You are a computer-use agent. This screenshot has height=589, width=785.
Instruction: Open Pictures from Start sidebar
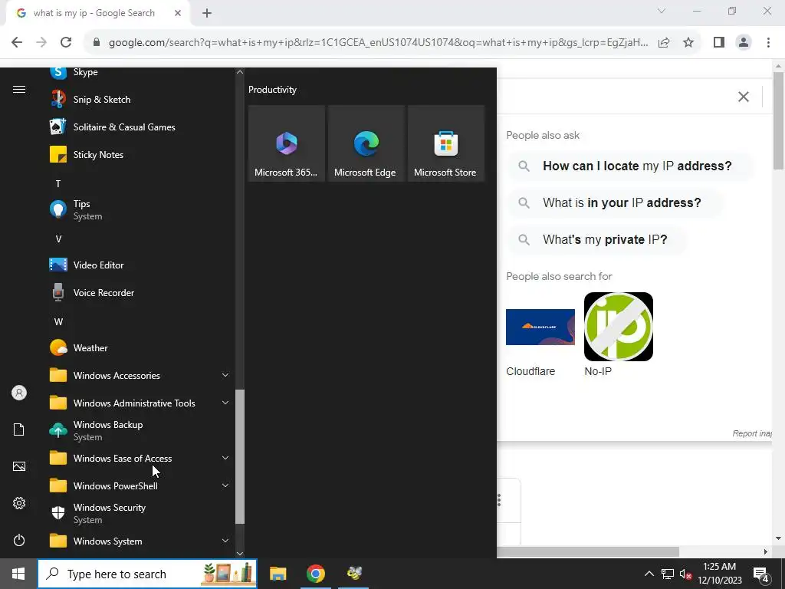tap(19, 466)
